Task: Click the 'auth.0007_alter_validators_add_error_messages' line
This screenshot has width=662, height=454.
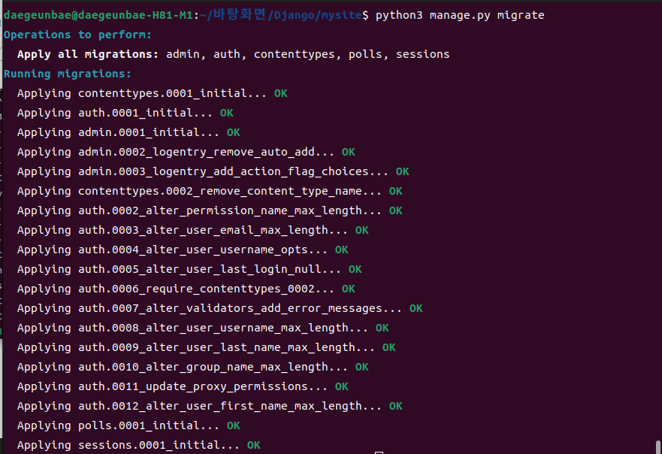Action: click(219, 308)
